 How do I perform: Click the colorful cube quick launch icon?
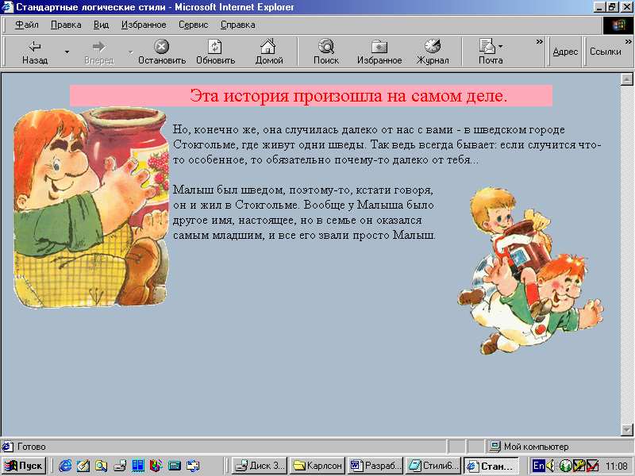(x=156, y=466)
